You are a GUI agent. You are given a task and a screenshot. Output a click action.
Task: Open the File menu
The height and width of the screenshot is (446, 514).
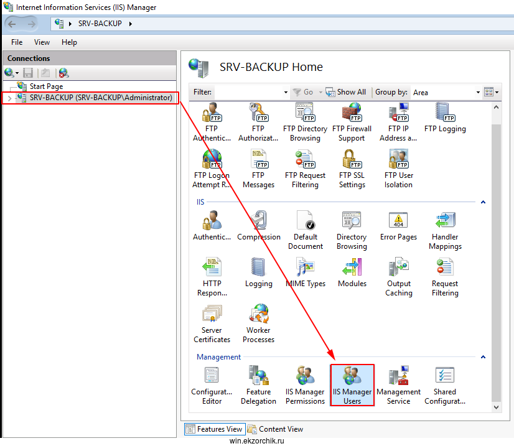click(17, 42)
